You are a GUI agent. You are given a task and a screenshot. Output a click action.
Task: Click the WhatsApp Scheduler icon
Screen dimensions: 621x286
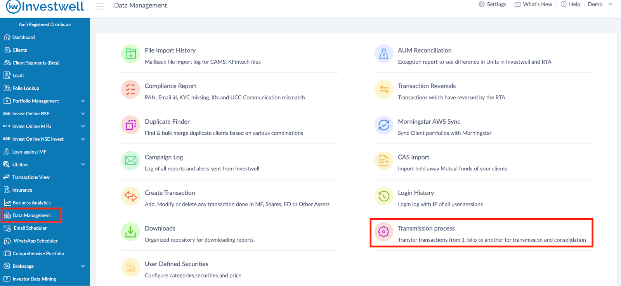coord(7,241)
